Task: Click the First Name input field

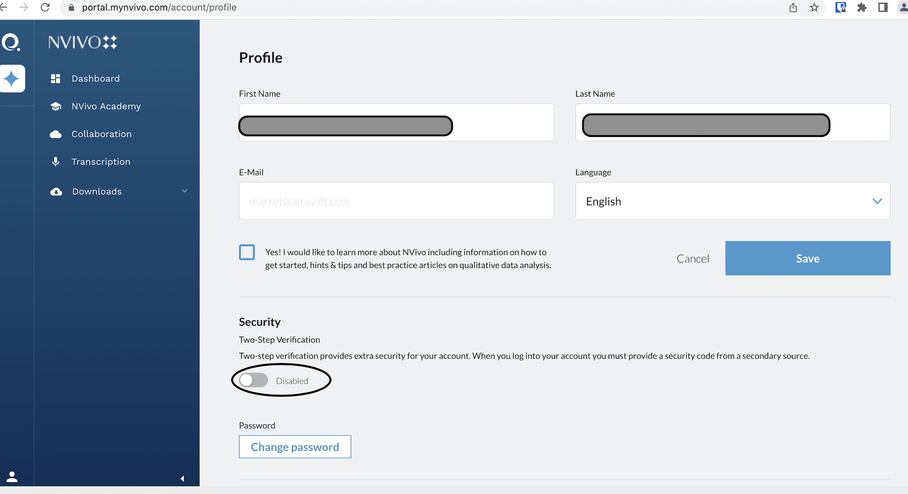Action: (396, 122)
